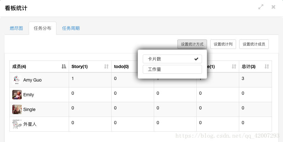Click Single's Story count 0

point(72,108)
